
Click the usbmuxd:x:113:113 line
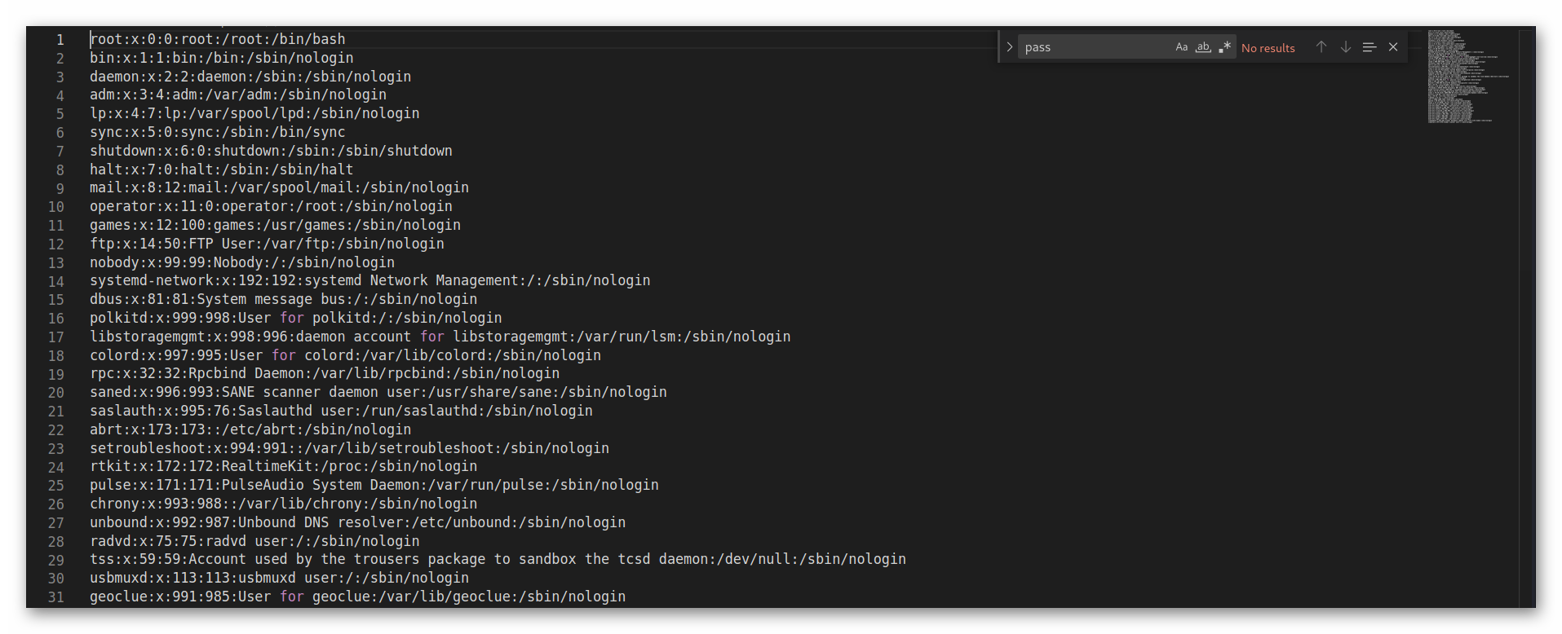[x=279, y=578]
